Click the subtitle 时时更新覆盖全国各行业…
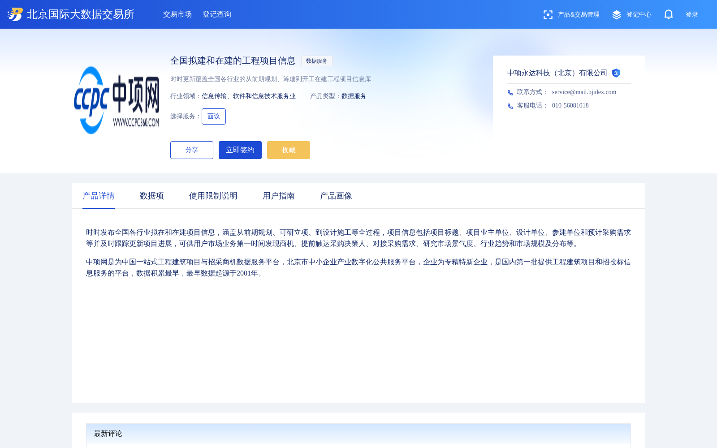The width and height of the screenshot is (717, 448). (271, 79)
